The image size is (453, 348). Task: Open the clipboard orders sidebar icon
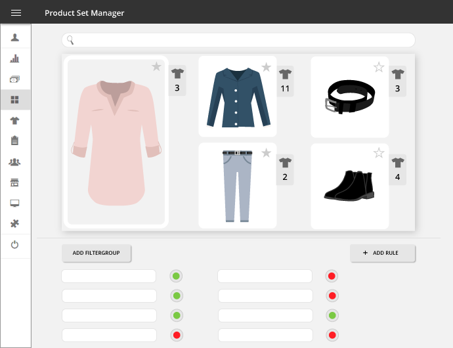point(14,141)
